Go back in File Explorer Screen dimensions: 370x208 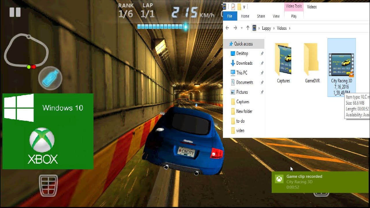click(227, 28)
